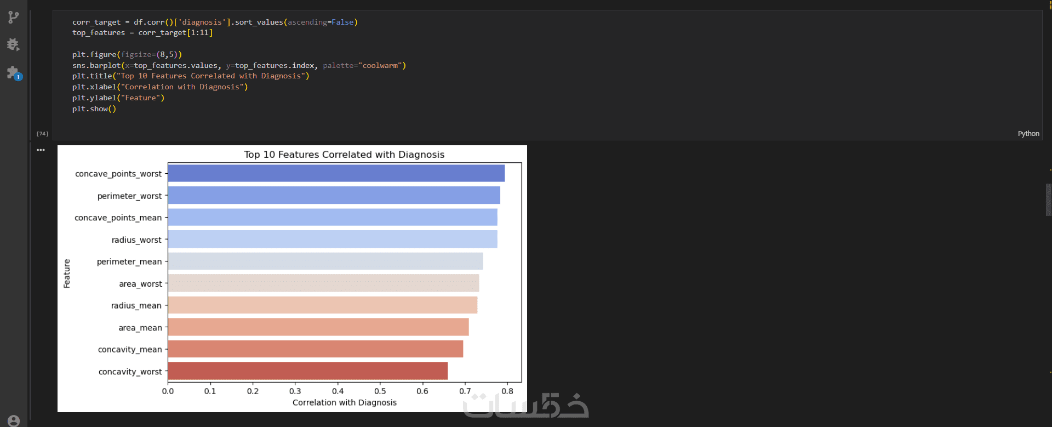Click the radius_worst bar in chart

point(333,240)
